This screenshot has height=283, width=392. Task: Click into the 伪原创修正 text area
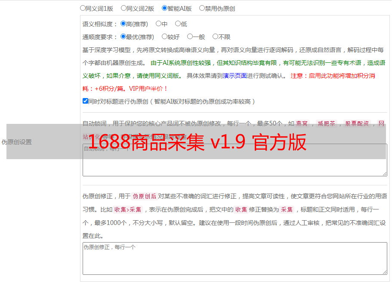[x=235, y=258]
